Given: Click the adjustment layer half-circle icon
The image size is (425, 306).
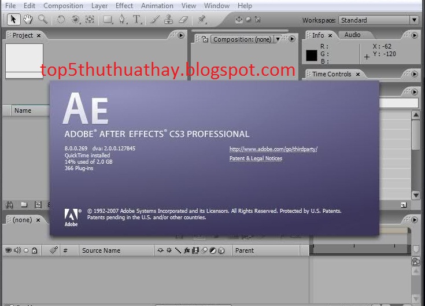Looking at the screenshot, I should [x=213, y=250].
